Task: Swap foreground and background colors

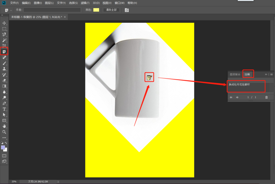Action: point(6,143)
